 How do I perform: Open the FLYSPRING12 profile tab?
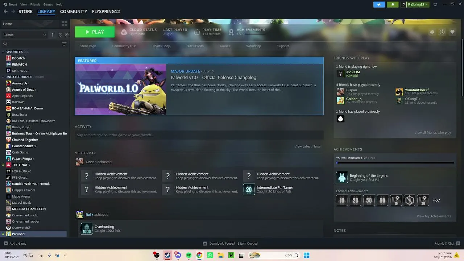click(x=106, y=12)
